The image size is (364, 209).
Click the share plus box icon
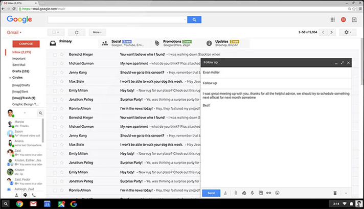tap(354, 20)
